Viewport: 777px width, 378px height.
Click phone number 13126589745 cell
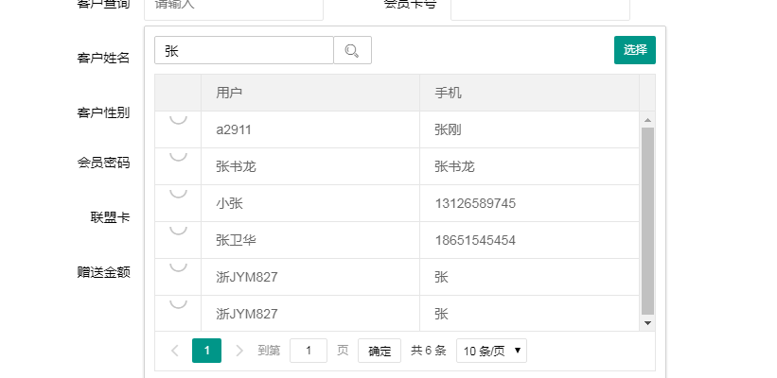(x=475, y=203)
